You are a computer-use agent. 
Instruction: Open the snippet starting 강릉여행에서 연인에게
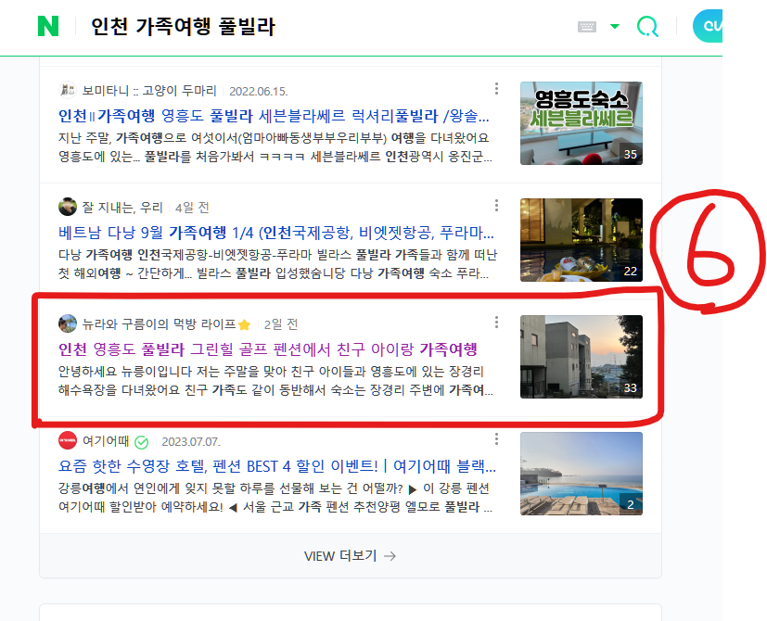pos(275,498)
